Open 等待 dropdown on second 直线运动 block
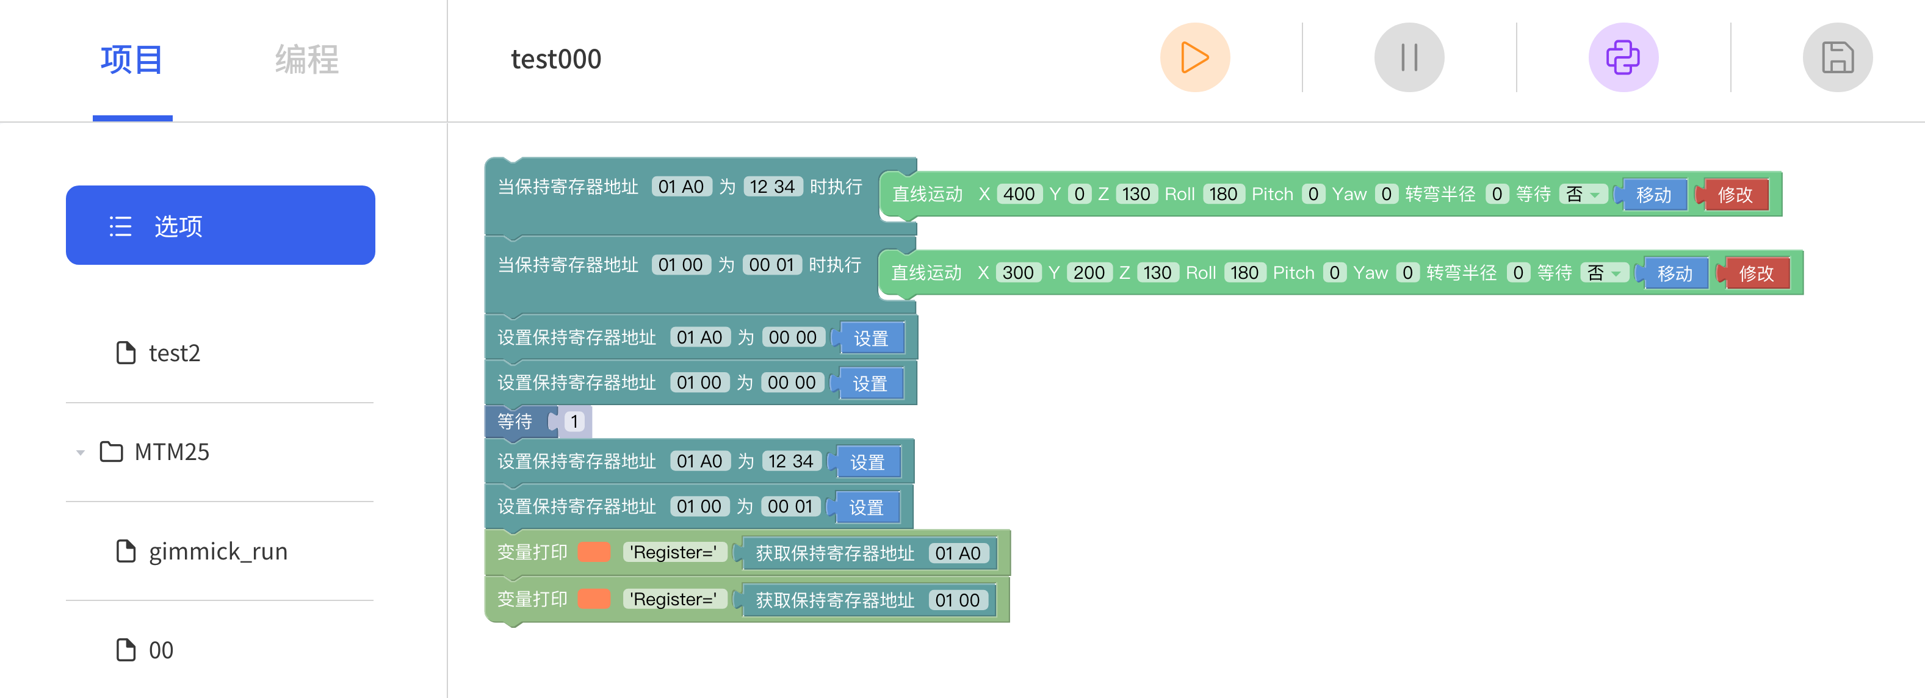This screenshot has width=1925, height=698. coord(1604,273)
